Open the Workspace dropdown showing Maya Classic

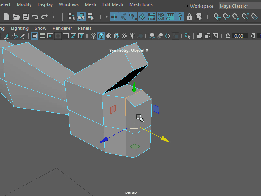pyautogui.click(x=239, y=6)
